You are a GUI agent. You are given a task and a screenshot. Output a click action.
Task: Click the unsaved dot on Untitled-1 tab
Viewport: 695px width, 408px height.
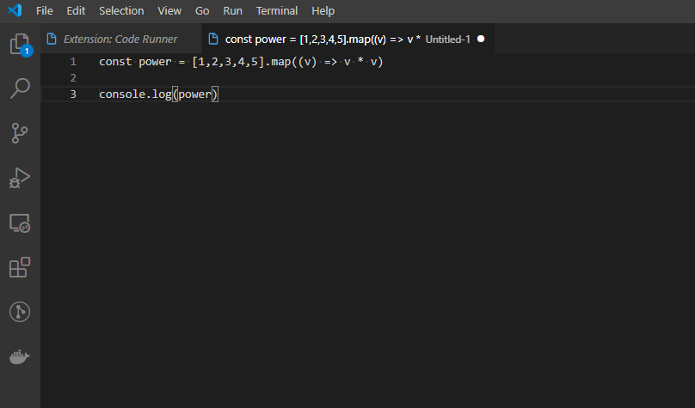[x=481, y=39]
